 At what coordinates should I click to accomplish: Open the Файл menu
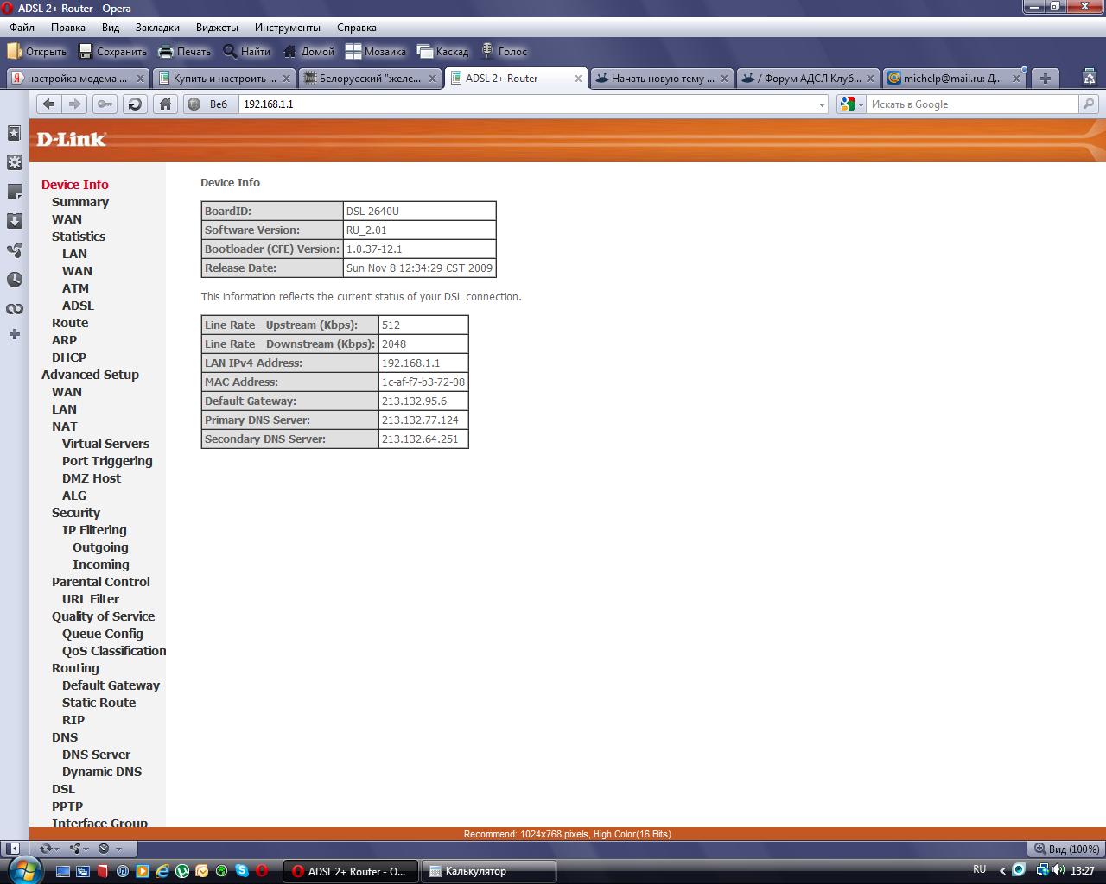[22, 28]
